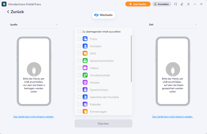Open target 'Das Gerät kann nicht erkannt werden' link
The width and height of the screenshot is (207, 134).
click(x=172, y=117)
